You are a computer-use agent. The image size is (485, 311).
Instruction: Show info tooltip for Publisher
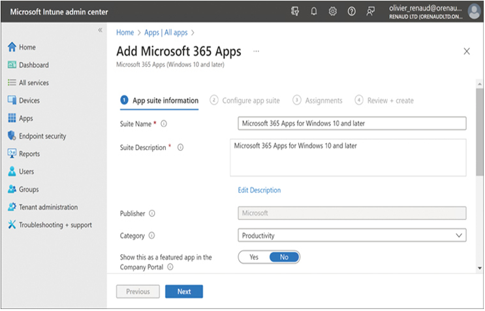152,214
